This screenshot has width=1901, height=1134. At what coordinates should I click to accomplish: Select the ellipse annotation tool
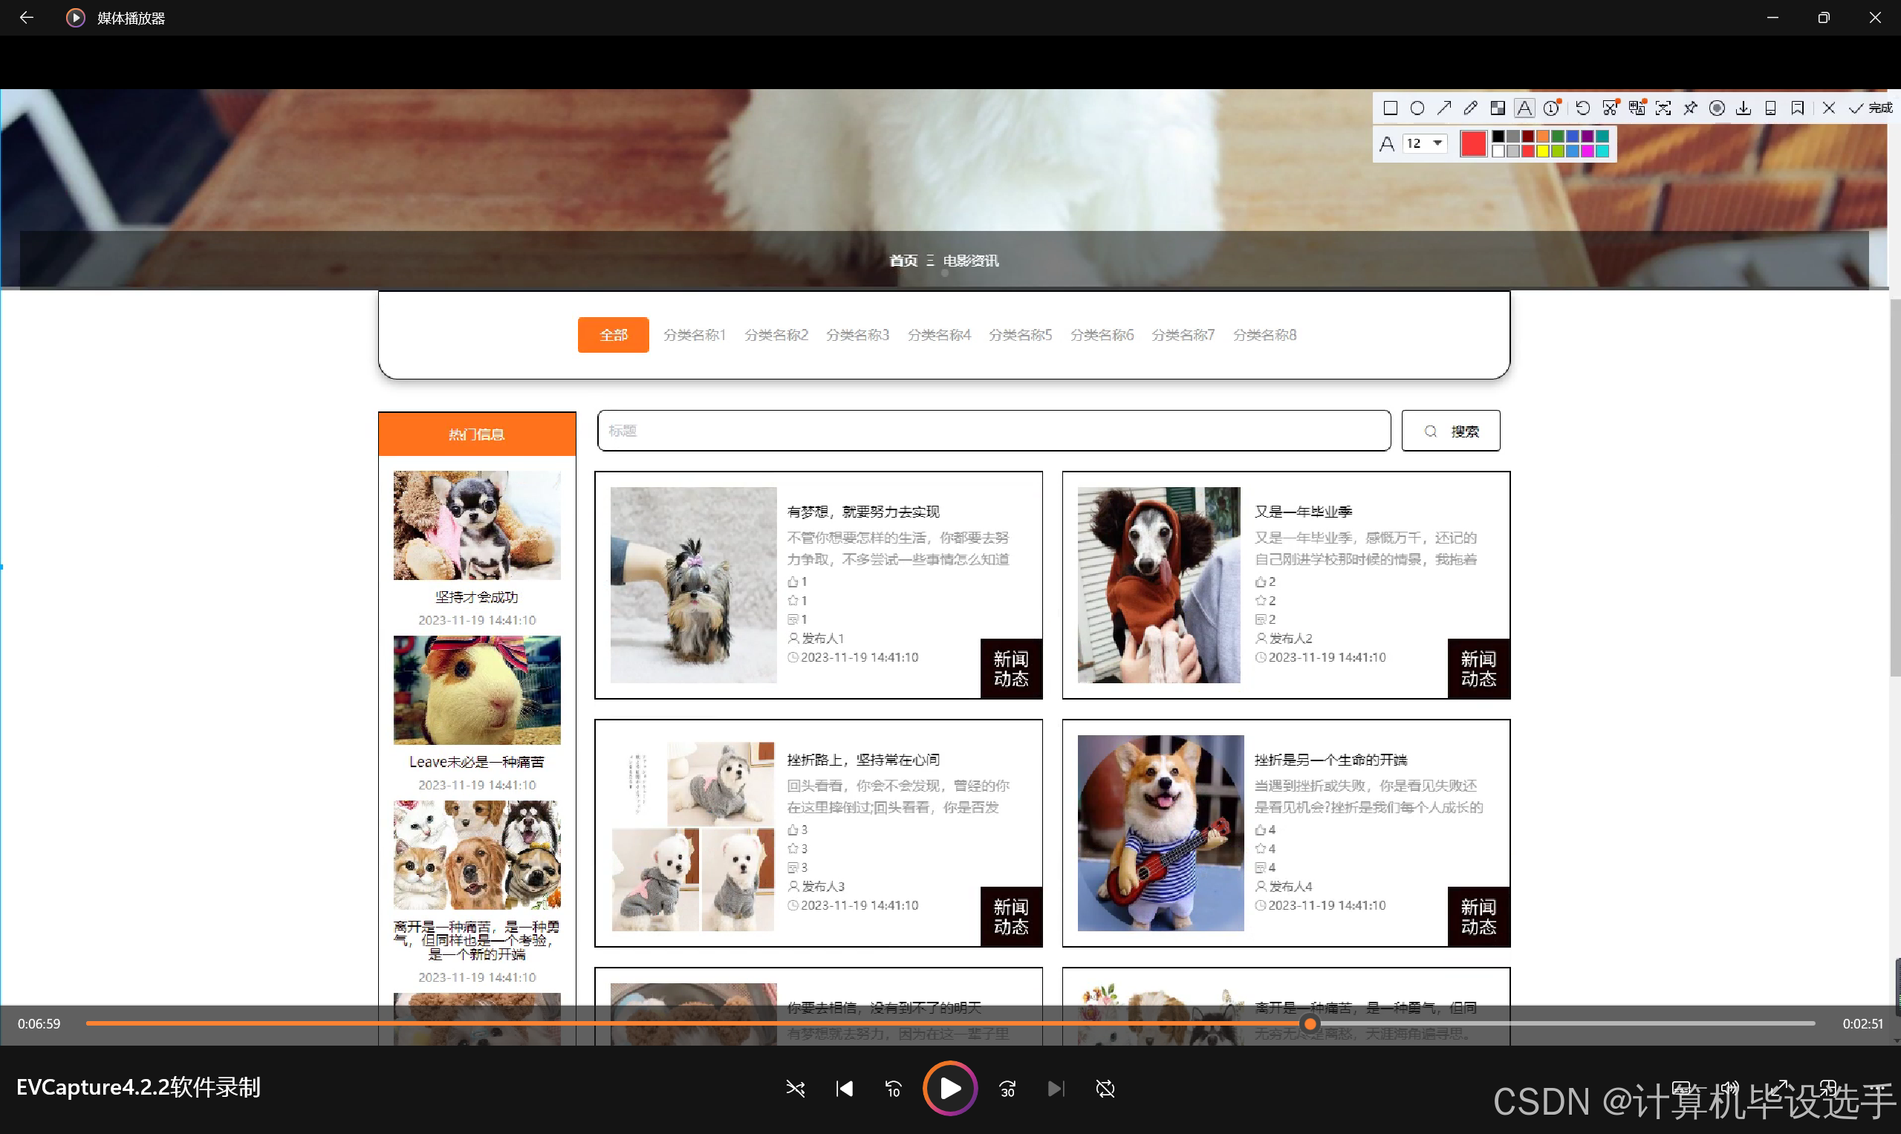click(1417, 108)
